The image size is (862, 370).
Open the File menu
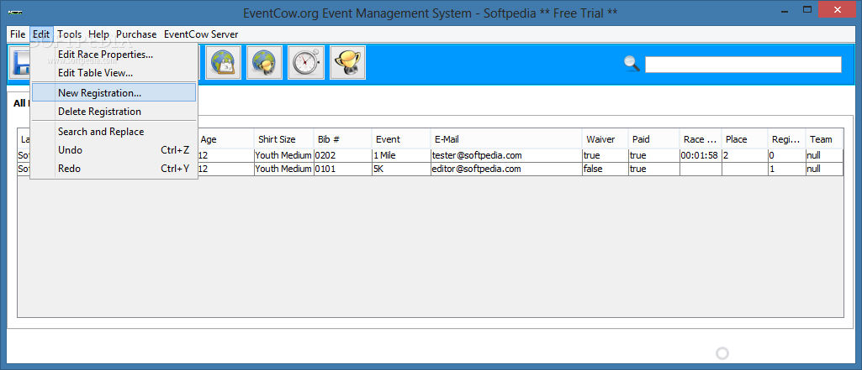coord(18,34)
